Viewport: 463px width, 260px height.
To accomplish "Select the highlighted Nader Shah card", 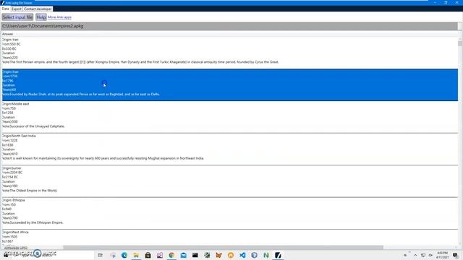I will 230,85.
